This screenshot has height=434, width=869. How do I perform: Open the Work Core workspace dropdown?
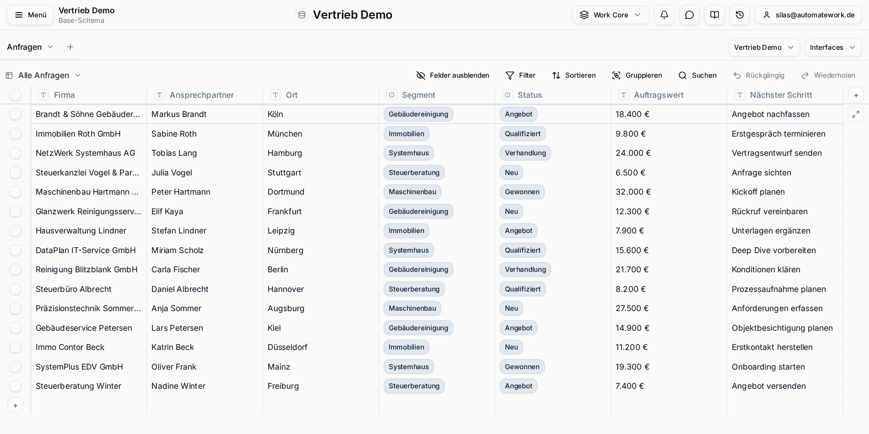tap(611, 15)
